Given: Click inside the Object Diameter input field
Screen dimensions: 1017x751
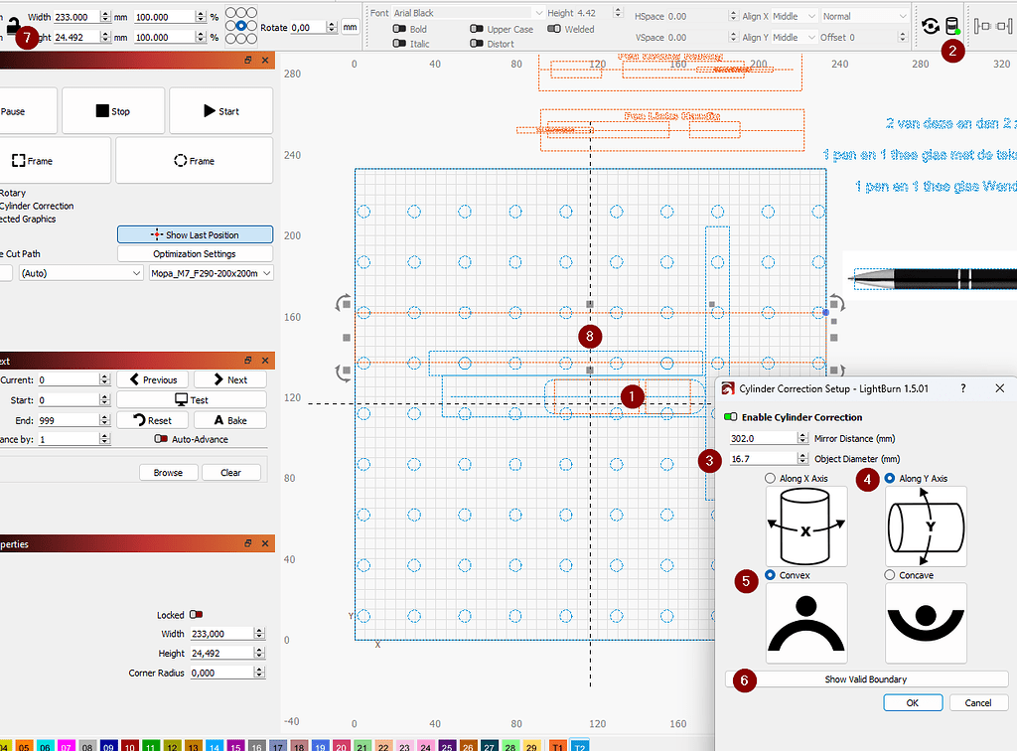Looking at the screenshot, I should [765, 459].
